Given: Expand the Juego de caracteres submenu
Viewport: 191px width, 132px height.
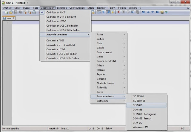Looking at the screenshot, I should [x=65, y=35].
